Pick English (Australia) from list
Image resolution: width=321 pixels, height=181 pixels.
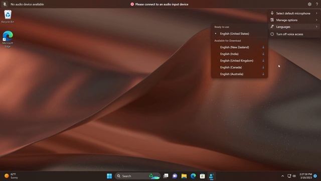point(239,74)
